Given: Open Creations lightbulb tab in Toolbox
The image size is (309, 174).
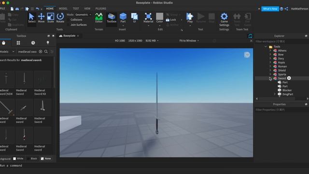Looking at the screenshot, I should click(48, 43).
